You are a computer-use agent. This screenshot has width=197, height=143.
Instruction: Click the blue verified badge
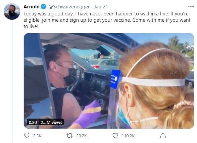pos(44,6)
